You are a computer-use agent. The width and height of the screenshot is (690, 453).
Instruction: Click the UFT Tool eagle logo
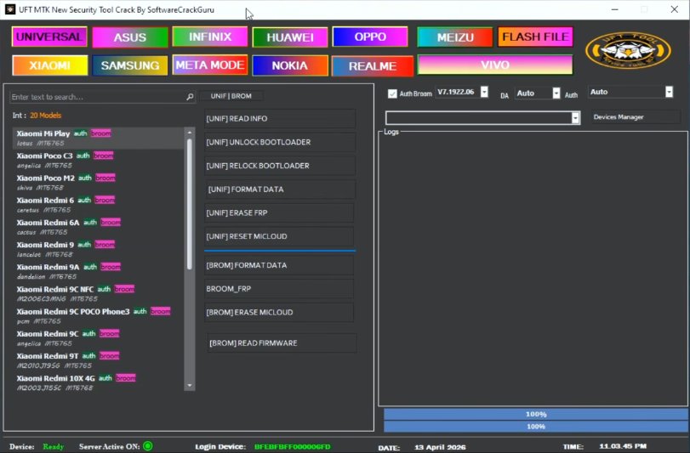point(628,50)
